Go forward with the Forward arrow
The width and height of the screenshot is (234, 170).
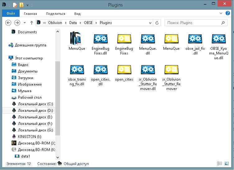pyautogui.click(x=17, y=23)
